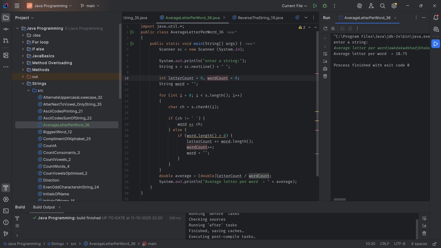Select the AverageLetterPerWord_36.java editor tab

click(192, 18)
